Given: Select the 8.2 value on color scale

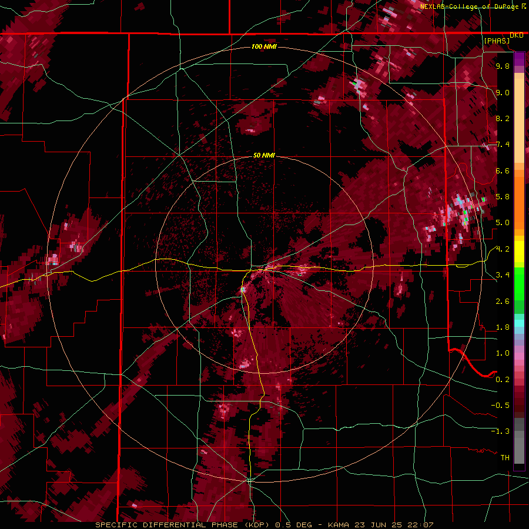Looking at the screenshot, I should tap(503, 118).
